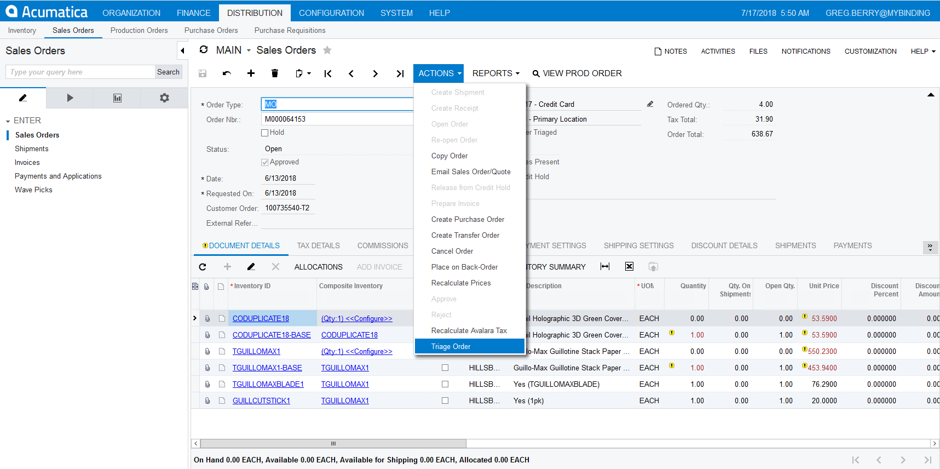Click the Save disk icon in toolbar
This screenshot has width=940, height=469.
tap(203, 73)
